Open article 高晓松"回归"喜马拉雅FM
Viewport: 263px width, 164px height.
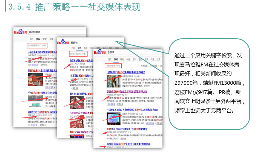(x=43, y=112)
